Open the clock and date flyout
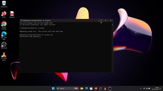The image size is (163, 91). [x=155, y=88]
